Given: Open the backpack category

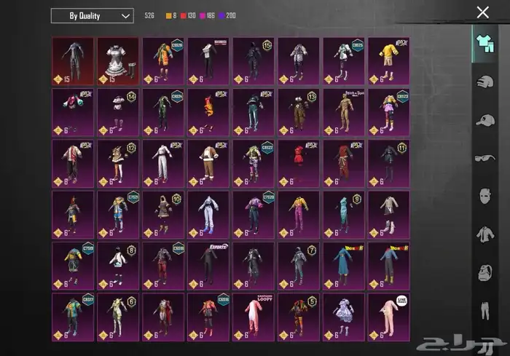Looking at the screenshot, I should coord(483,272).
